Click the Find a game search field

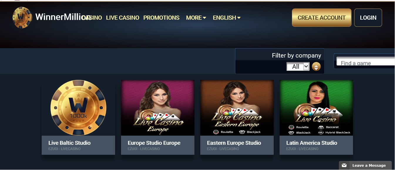[x=366, y=61]
